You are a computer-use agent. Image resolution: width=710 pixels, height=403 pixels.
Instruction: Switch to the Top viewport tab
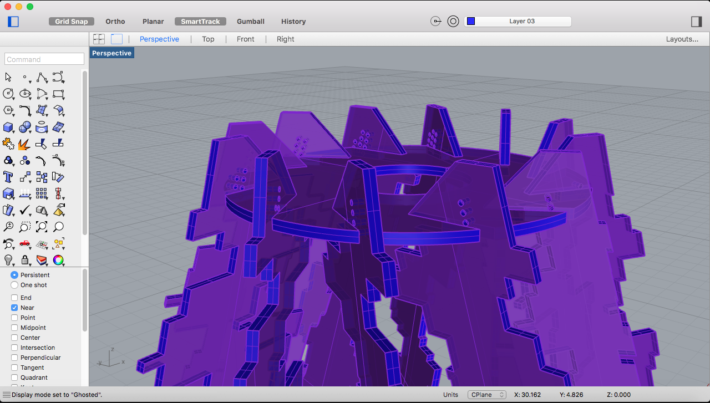click(x=208, y=39)
